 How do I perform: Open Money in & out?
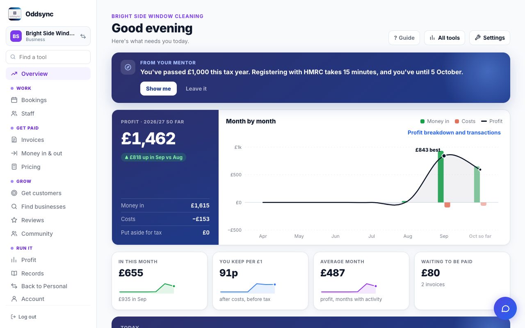[x=48, y=153]
